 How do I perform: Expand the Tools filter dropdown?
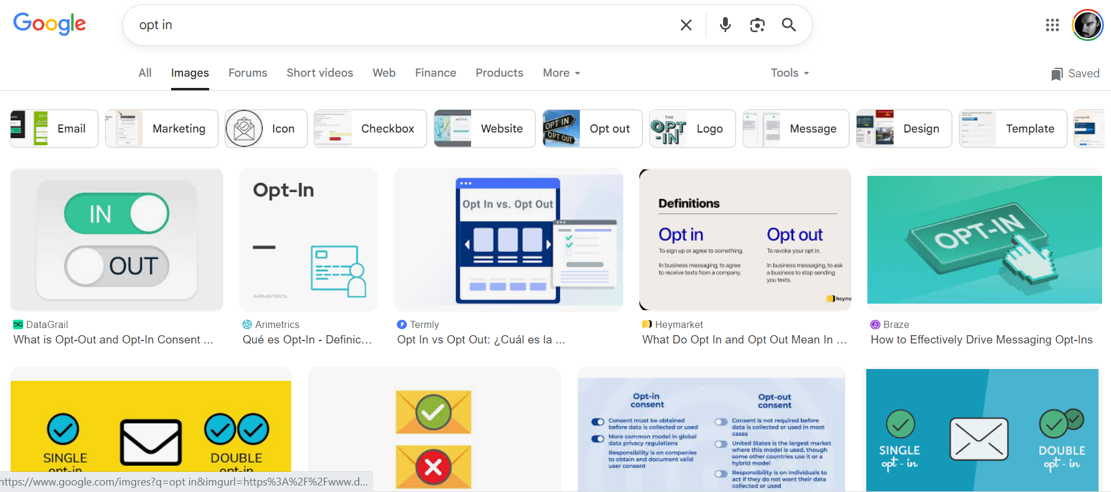(x=790, y=72)
